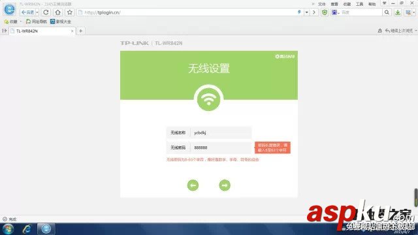Screen dimensions: 418x235
Task: Open the green security shield icon
Action: 325,12
